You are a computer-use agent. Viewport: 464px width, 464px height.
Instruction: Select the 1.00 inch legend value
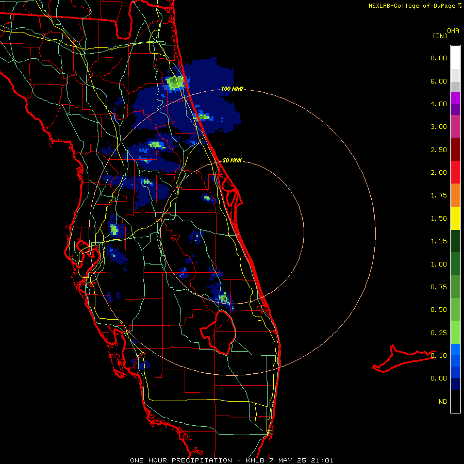(439, 264)
